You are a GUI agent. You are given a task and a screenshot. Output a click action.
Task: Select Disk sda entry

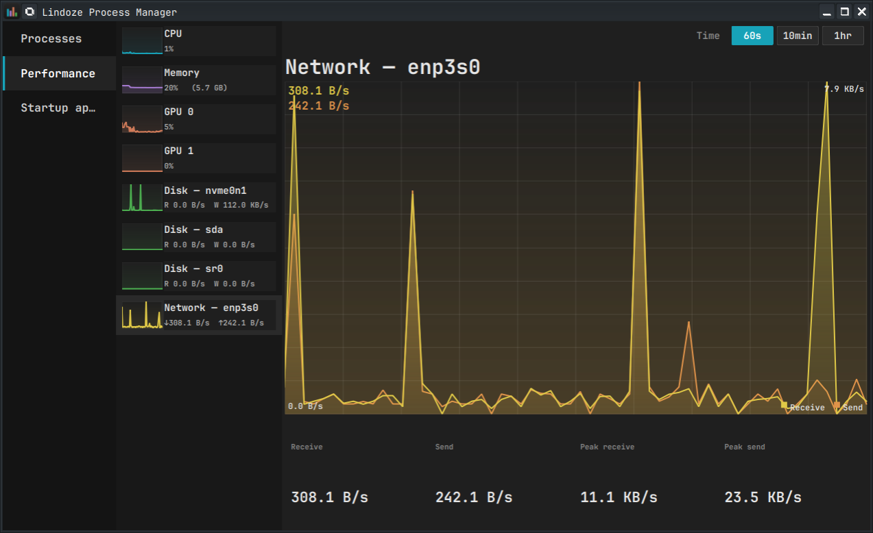pyautogui.click(x=199, y=236)
